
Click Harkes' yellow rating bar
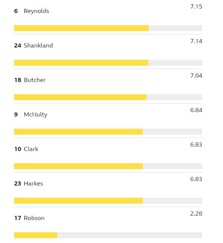(78, 201)
